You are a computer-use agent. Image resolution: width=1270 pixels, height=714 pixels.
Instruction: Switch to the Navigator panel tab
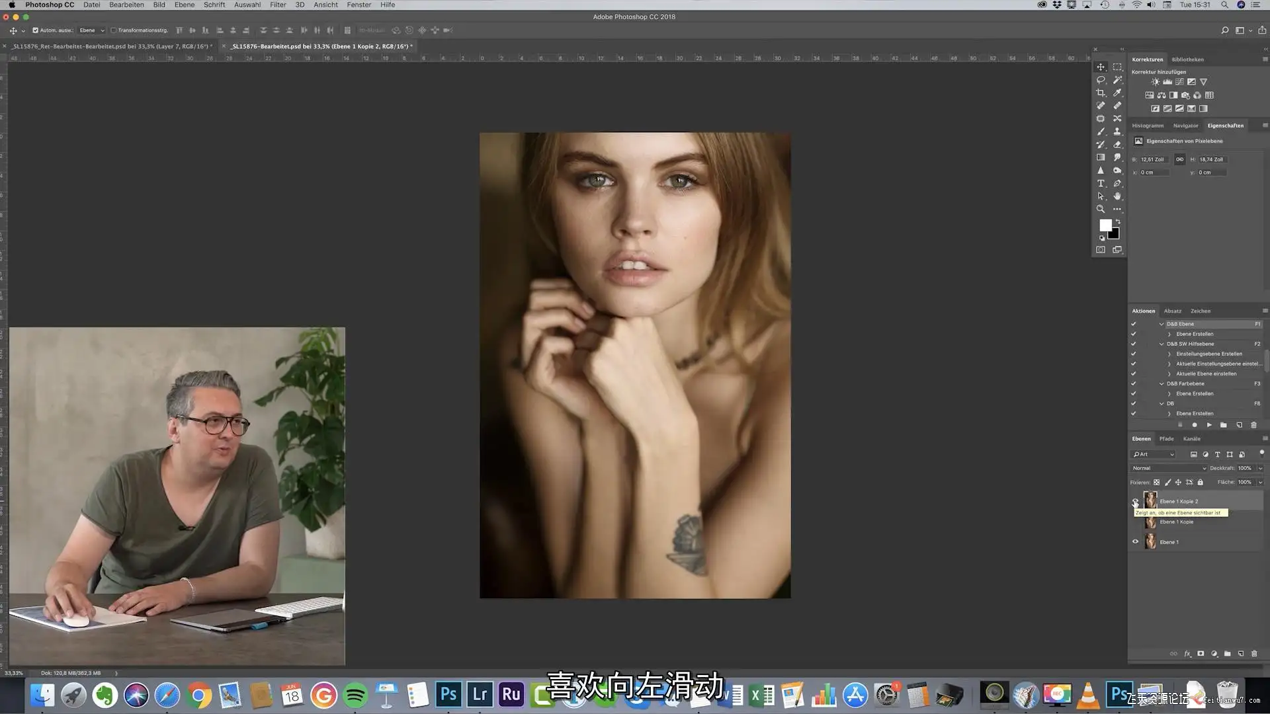click(x=1185, y=126)
